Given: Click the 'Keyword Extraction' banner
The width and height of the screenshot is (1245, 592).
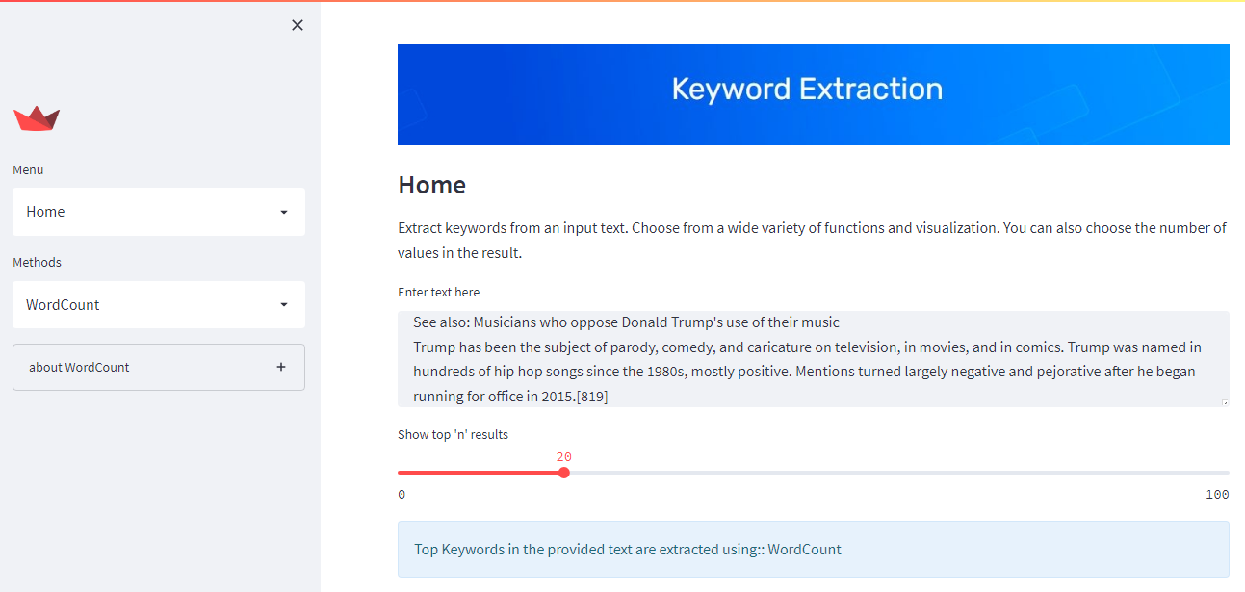Looking at the screenshot, I should (x=813, y=93).
